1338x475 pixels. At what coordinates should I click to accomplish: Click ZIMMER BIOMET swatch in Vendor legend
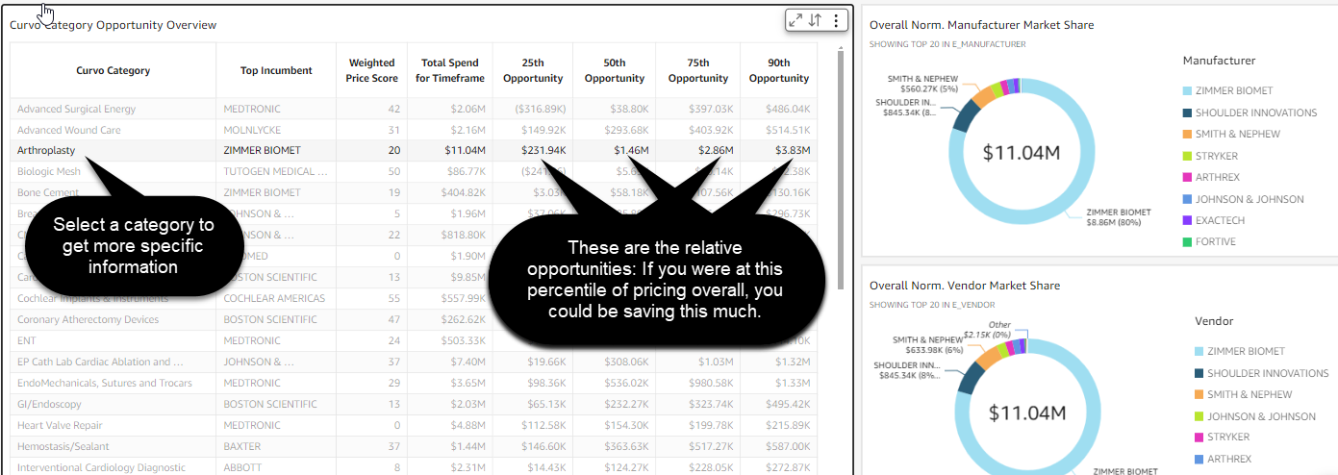(1199, 351)
